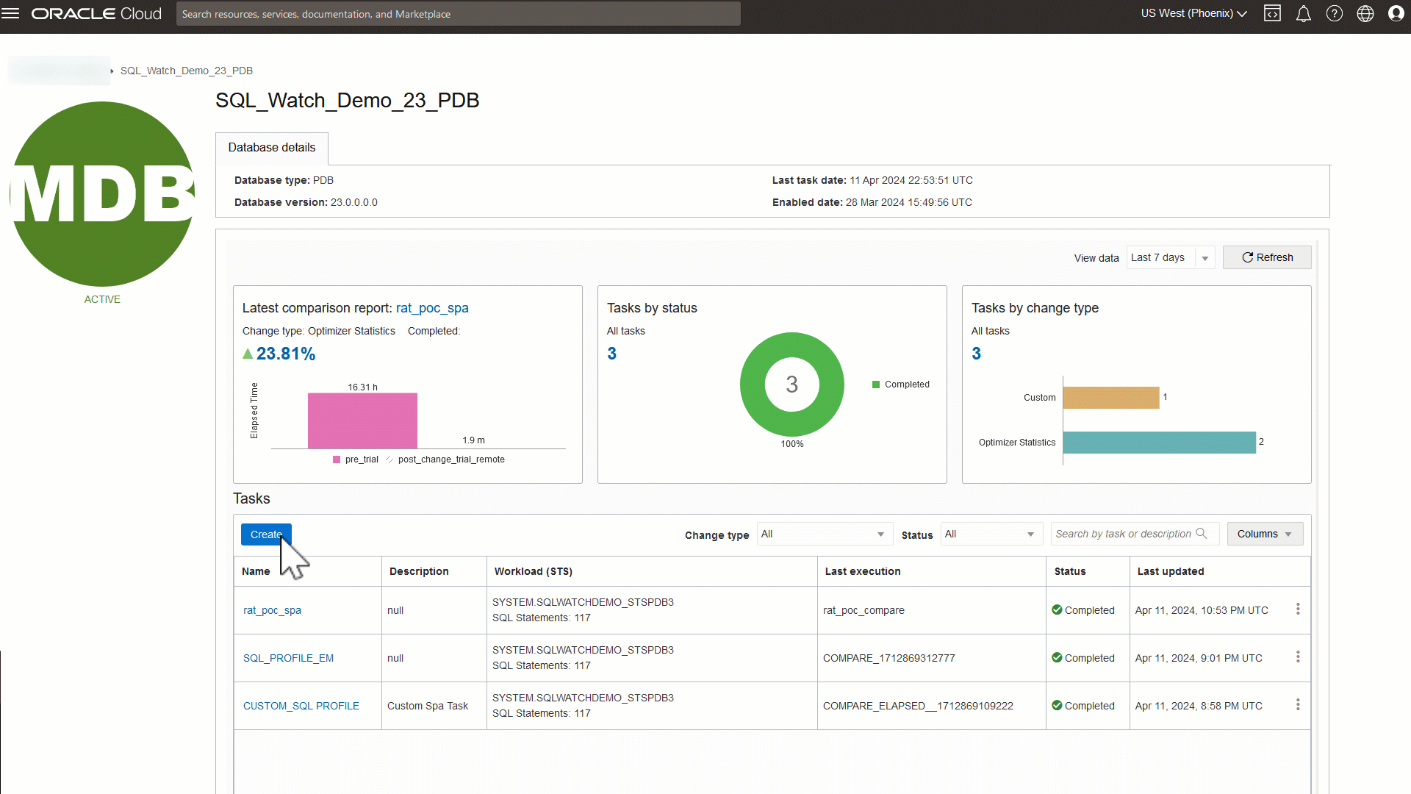Open the language globe icon

[x=1365, y=13]
